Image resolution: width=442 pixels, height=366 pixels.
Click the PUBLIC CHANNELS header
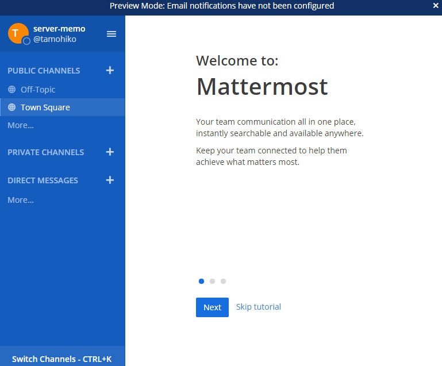pos(44,71)
